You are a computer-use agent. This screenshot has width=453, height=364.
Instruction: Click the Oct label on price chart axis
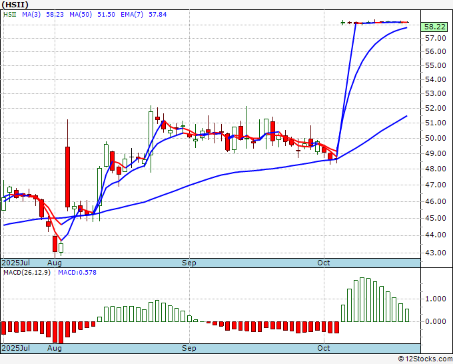[x=323, y=263]
